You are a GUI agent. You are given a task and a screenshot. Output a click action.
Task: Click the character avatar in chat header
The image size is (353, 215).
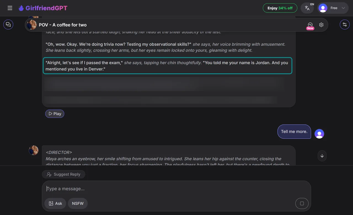[x=32, y=25]
